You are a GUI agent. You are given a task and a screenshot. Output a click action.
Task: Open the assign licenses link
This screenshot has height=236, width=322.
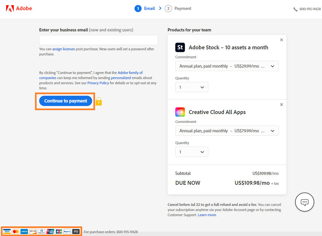pyautogui.click(x=64, y=49)
